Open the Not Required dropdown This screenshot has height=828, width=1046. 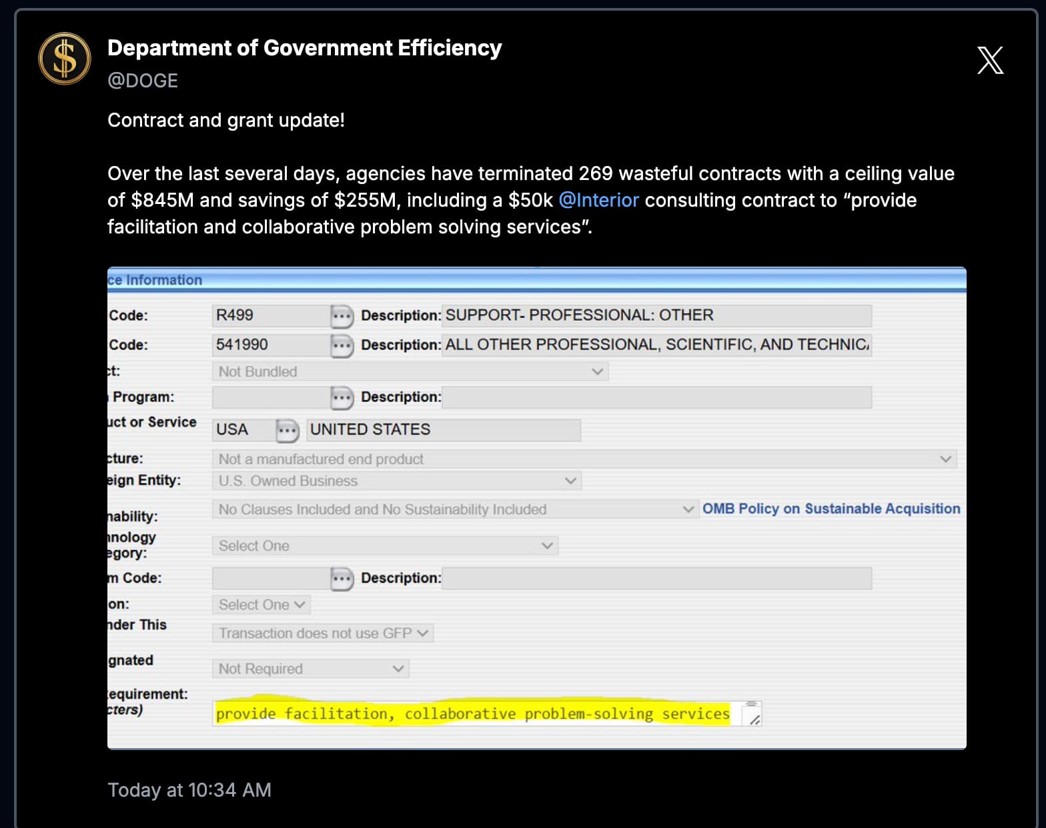pos(311,669)
